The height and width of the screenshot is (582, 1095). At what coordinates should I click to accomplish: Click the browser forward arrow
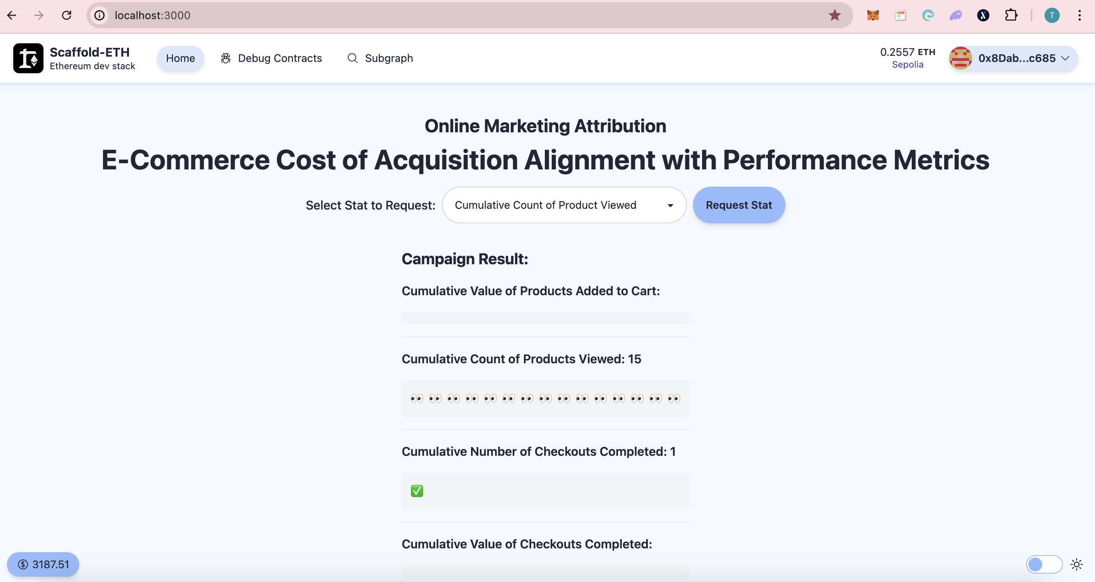[39, 15]
